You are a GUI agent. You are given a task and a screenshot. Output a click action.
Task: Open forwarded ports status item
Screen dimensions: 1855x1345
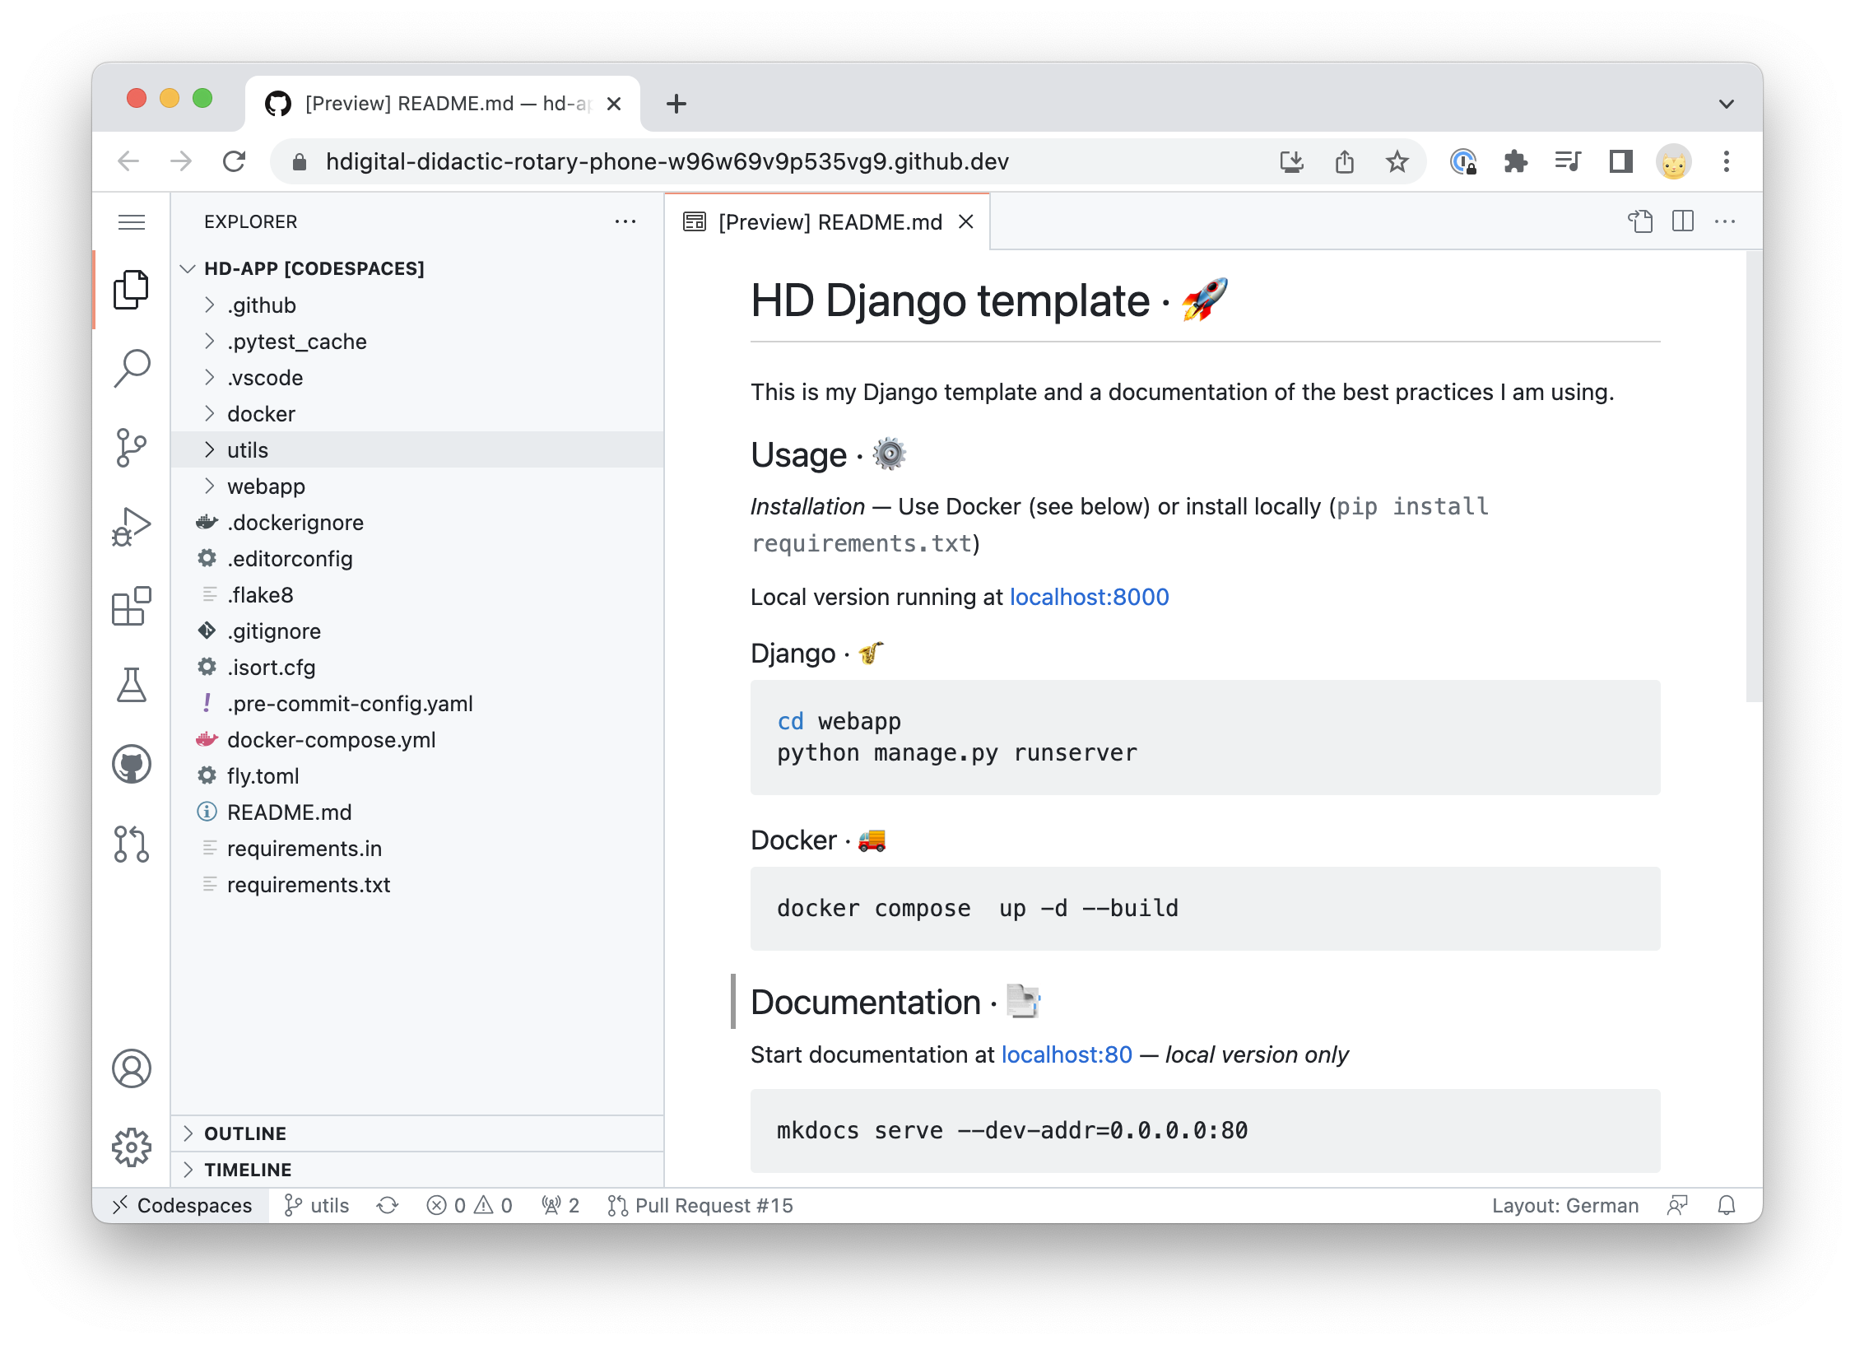560,1206
